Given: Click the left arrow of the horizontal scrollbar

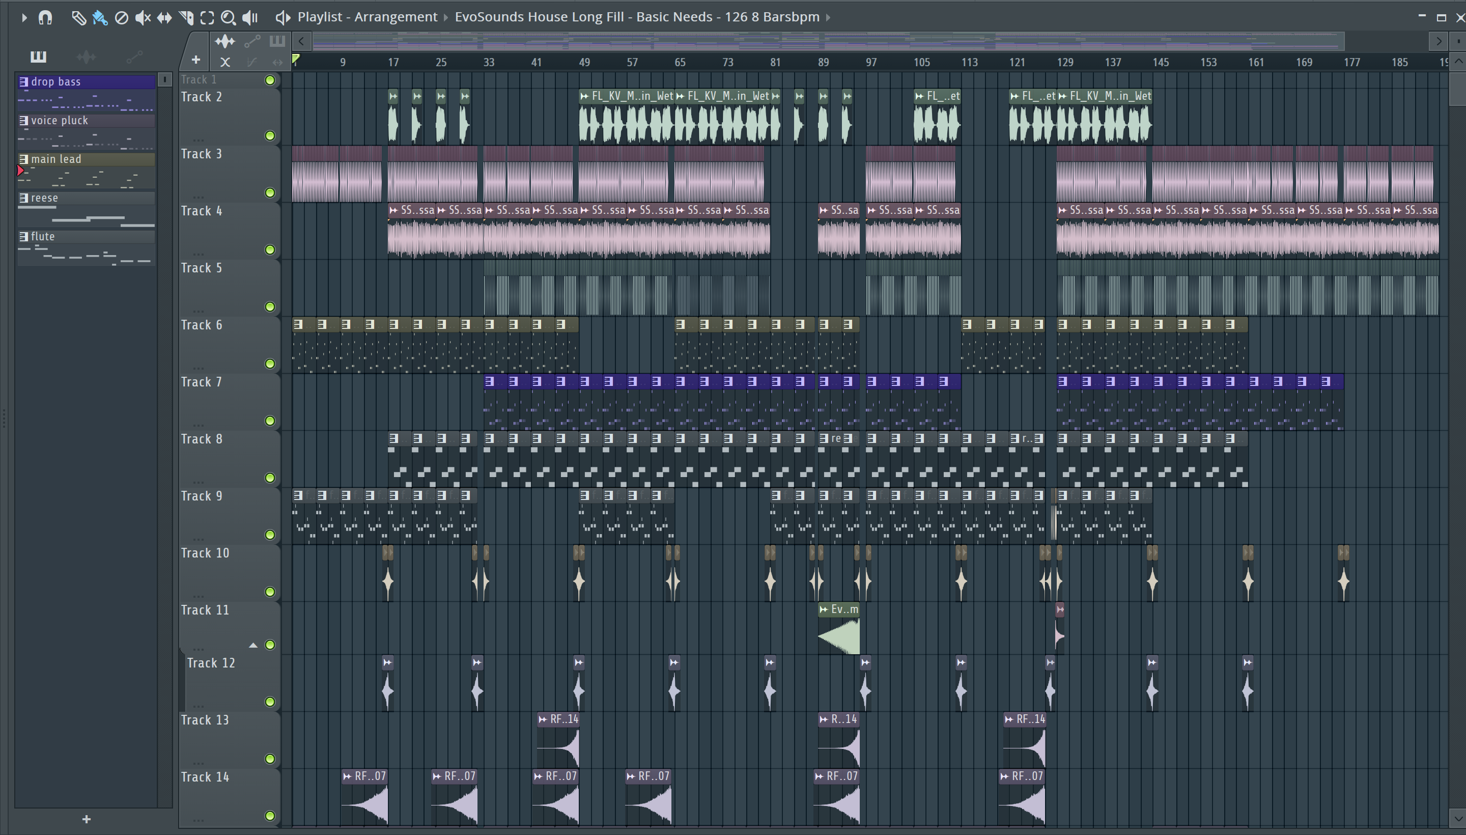Looking at the screenshot, I should [301, 41].
